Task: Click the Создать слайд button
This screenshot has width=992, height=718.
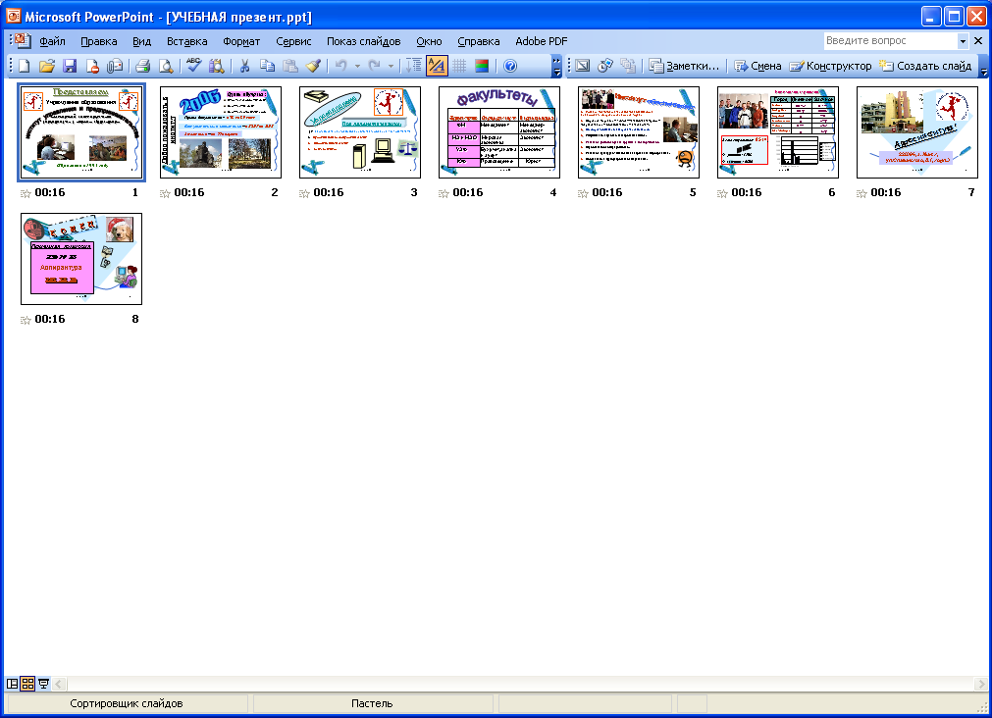Action: (925, 66)
